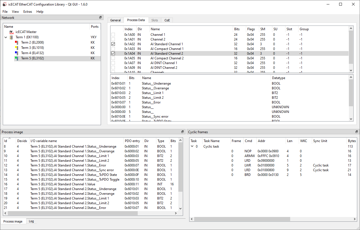Screen dimensions: 360x230
Task: Open the Help menu
Action: (x=40, y=12)
